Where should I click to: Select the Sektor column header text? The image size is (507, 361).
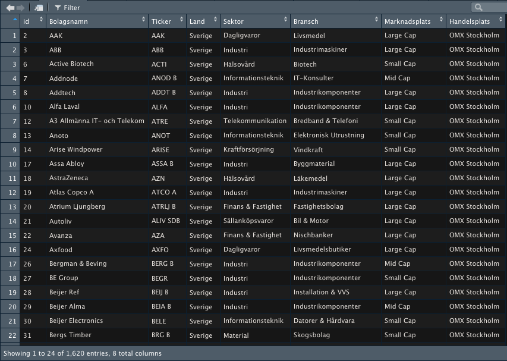point(233,21)
